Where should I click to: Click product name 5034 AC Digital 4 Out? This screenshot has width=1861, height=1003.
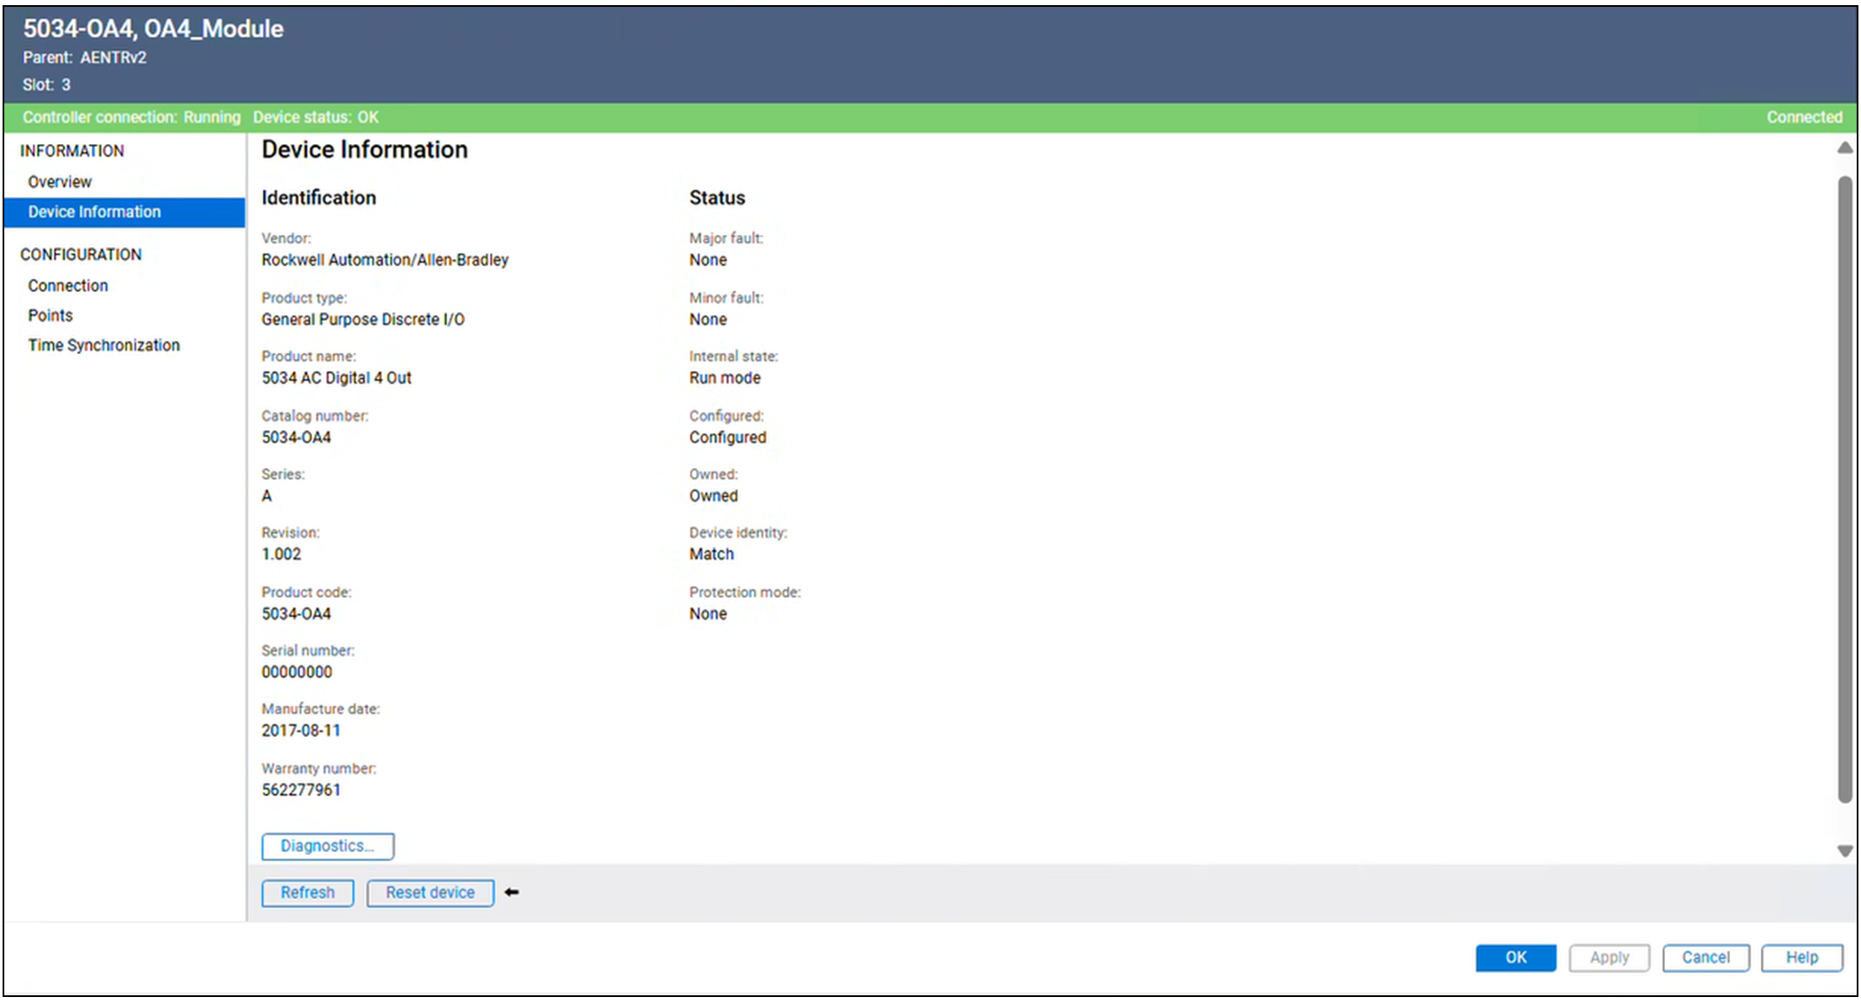[336, 378]
